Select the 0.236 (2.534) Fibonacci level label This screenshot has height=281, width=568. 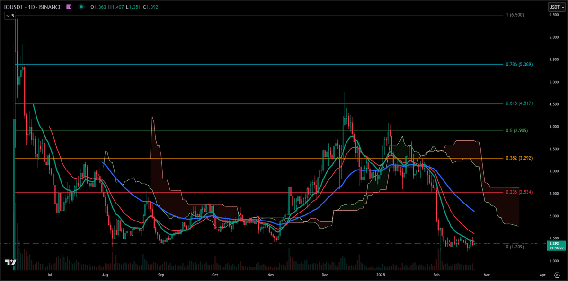click(x=519, y=192)
